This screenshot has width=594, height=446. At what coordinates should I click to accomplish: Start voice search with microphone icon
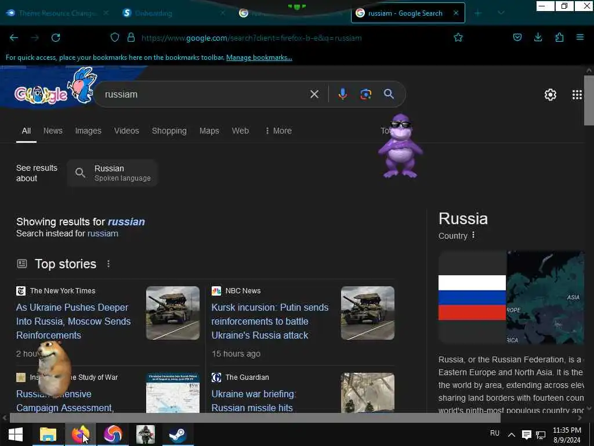click(x=342, y=94)
